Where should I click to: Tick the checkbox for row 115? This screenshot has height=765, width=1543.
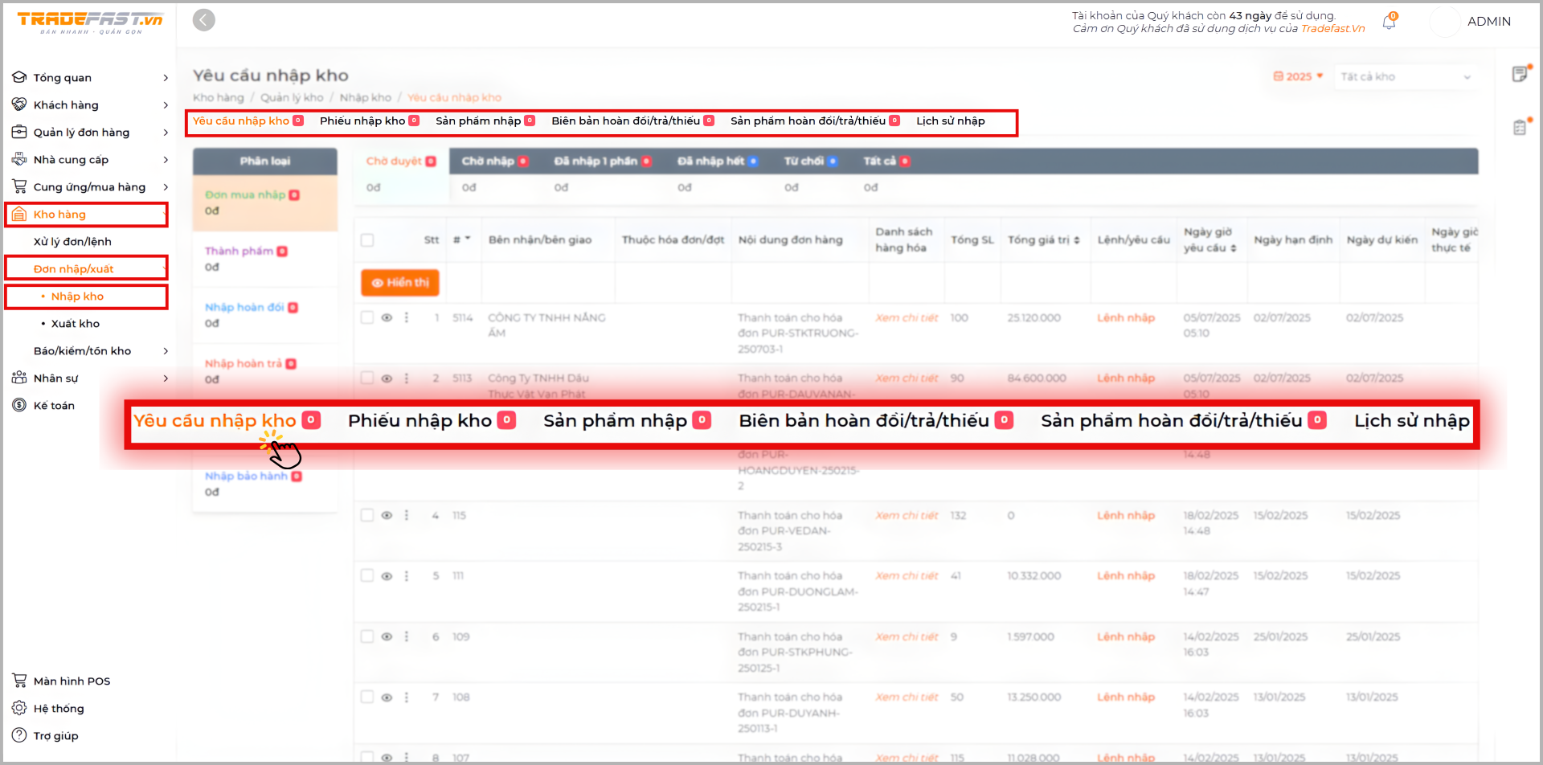pos(367,515)
